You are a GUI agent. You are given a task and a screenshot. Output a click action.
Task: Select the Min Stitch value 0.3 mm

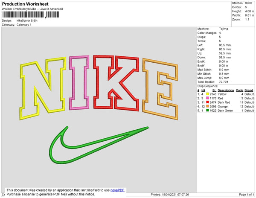[224, 74]
